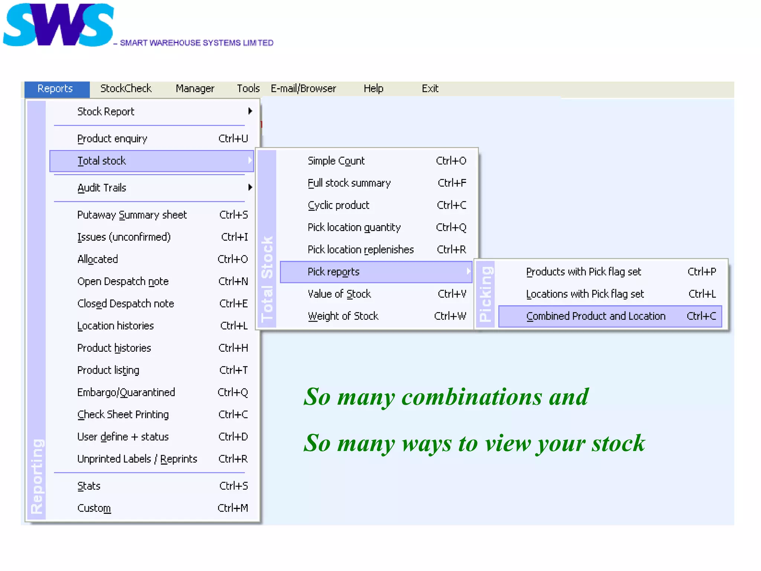
Task: Select Unprinted Labels / Reprints
Action: (152, 459)
